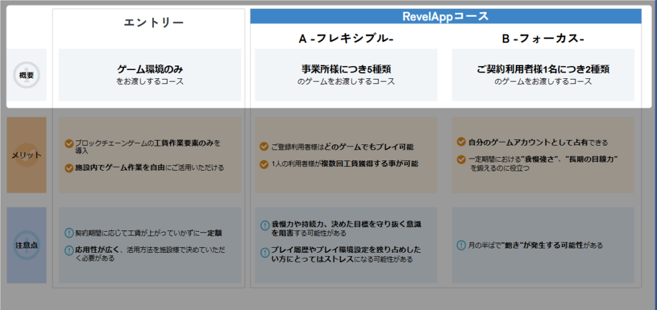Select the エントリー column heading
Viewport: 657px width, 310px height.
pyautogui.click(x=153, y=22)
